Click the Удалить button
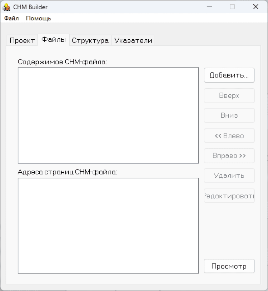 [x=229, y=176]
